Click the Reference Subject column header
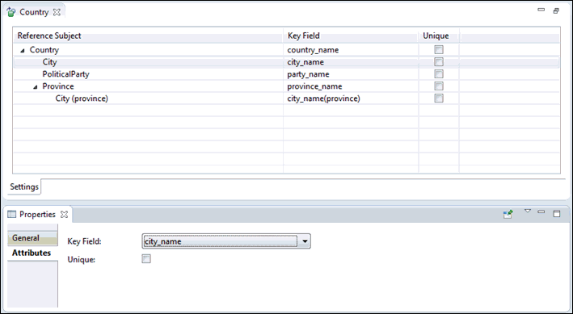Viewport: 573px width, 314px height. pos(148,36)
